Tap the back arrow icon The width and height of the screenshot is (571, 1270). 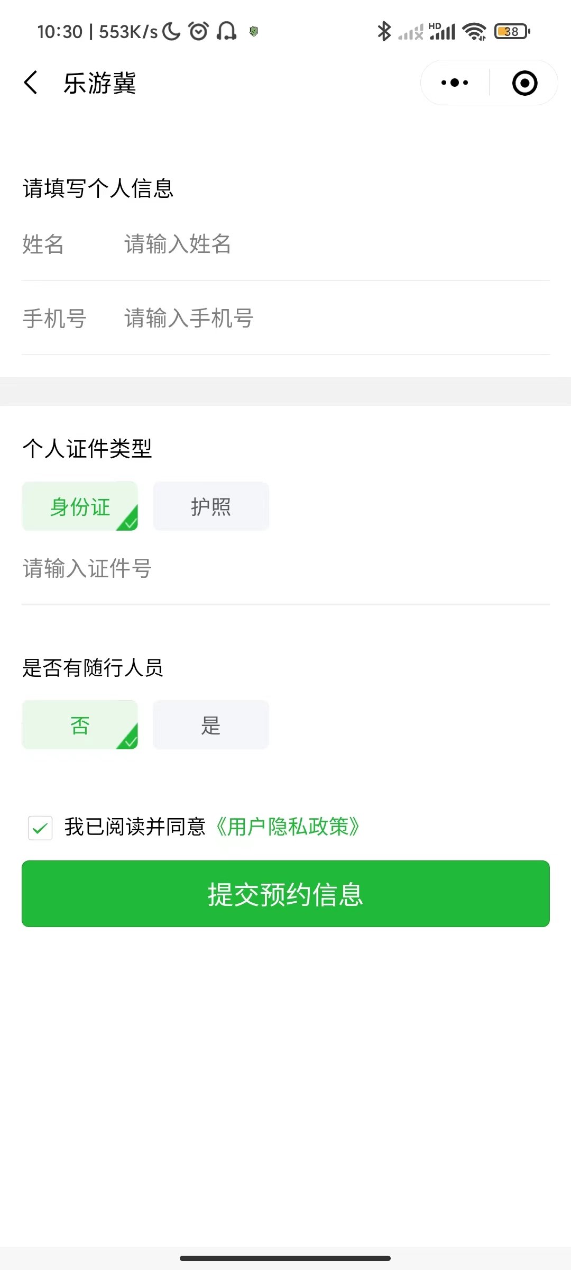point(31,83)
